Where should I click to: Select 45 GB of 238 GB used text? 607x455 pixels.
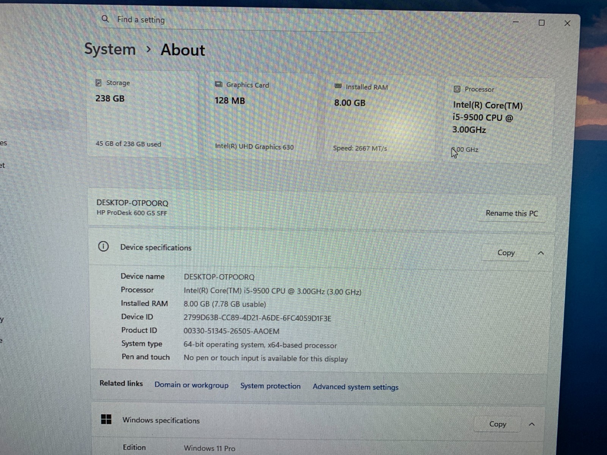pos(128,144)
